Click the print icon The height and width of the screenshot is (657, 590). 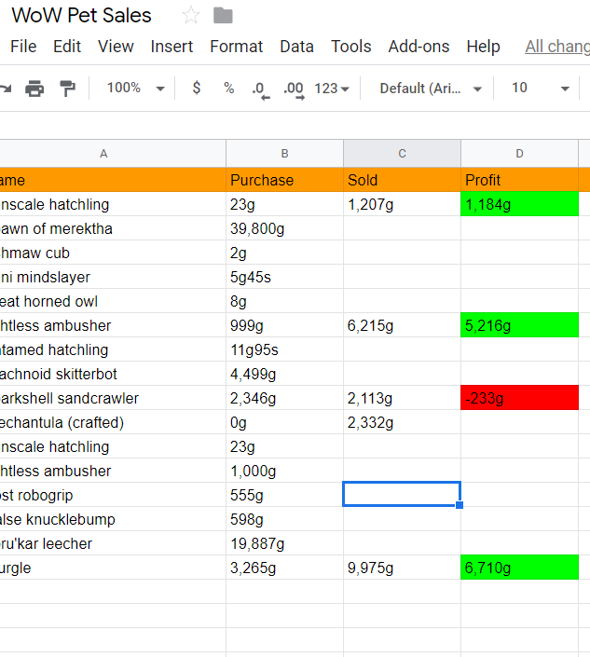click(34, 89)
